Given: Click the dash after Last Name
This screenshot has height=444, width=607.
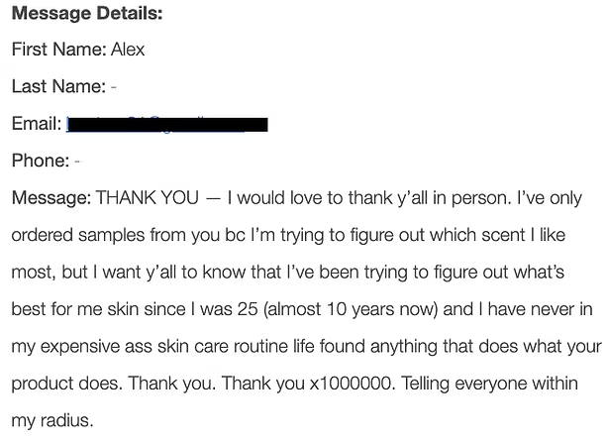Looking at the screenshot, I should 114,87.
